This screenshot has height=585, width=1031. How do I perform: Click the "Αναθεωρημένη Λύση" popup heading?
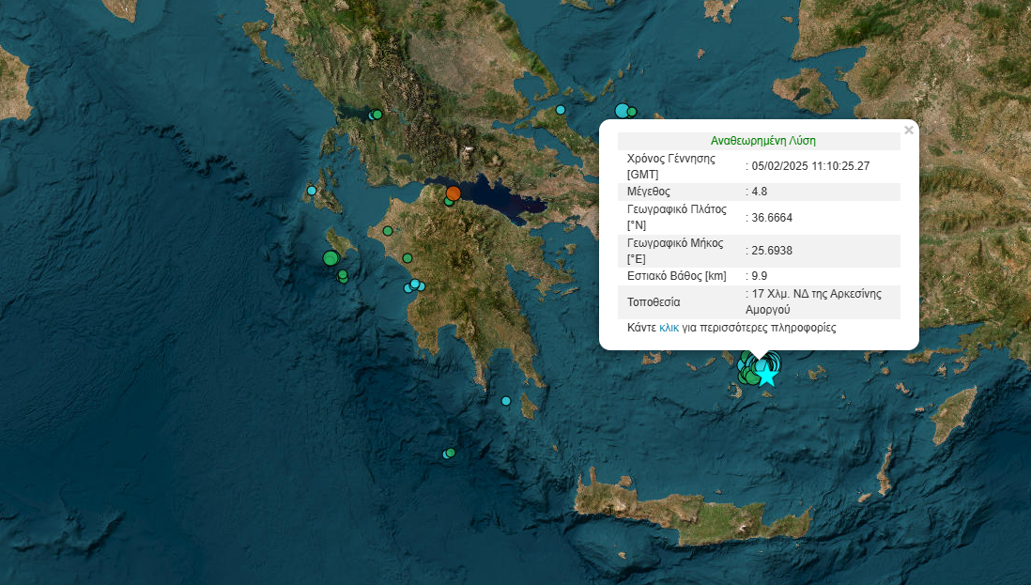point(762,140)
